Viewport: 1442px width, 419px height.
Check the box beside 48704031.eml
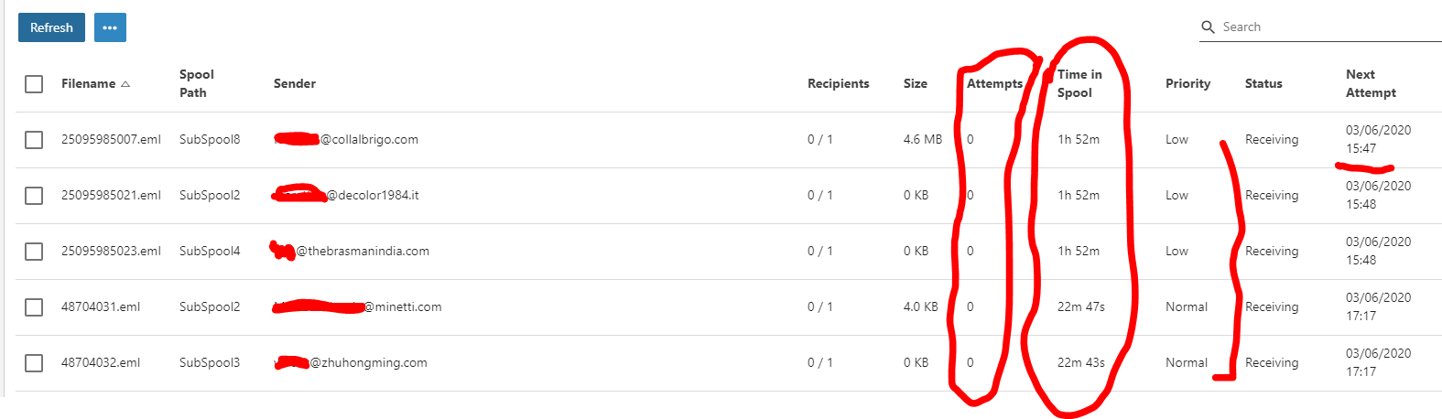click(34, 307)
